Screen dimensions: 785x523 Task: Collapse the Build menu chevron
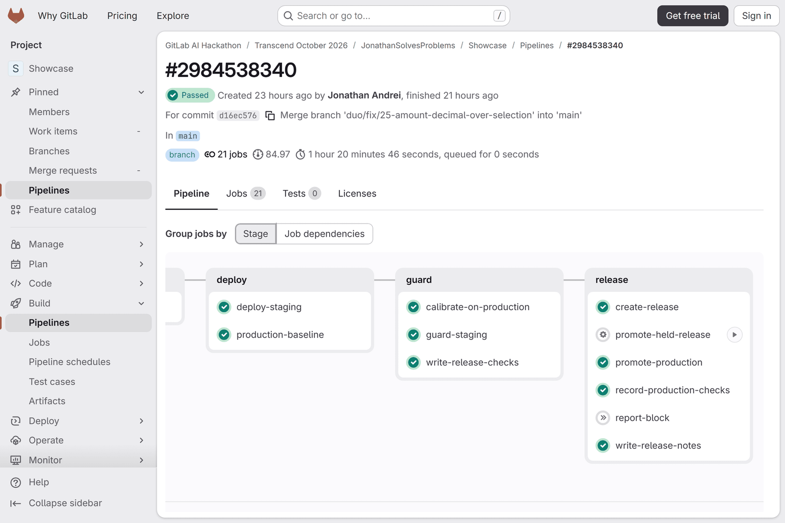(141, 303)
